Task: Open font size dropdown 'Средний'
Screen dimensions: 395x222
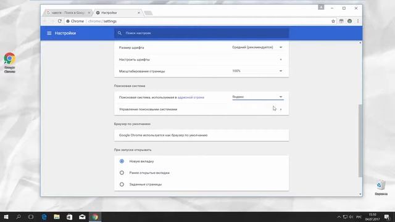Action: coord(258,47)
